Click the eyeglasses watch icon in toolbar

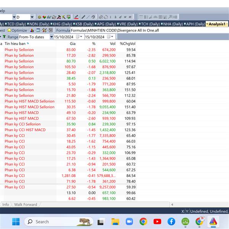pos(49,17)
